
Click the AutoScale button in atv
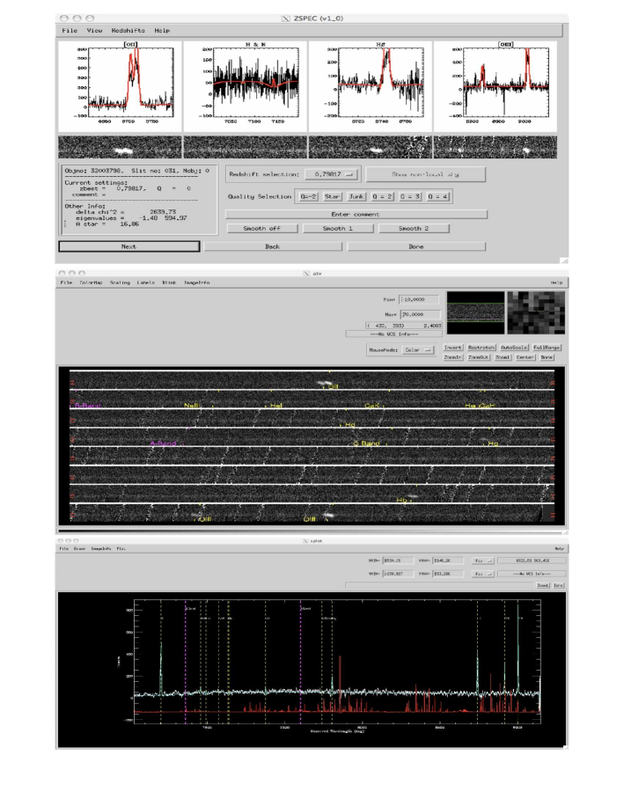point(514,348)
